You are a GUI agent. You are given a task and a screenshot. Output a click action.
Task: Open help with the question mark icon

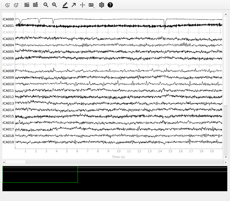coord(110,5)
